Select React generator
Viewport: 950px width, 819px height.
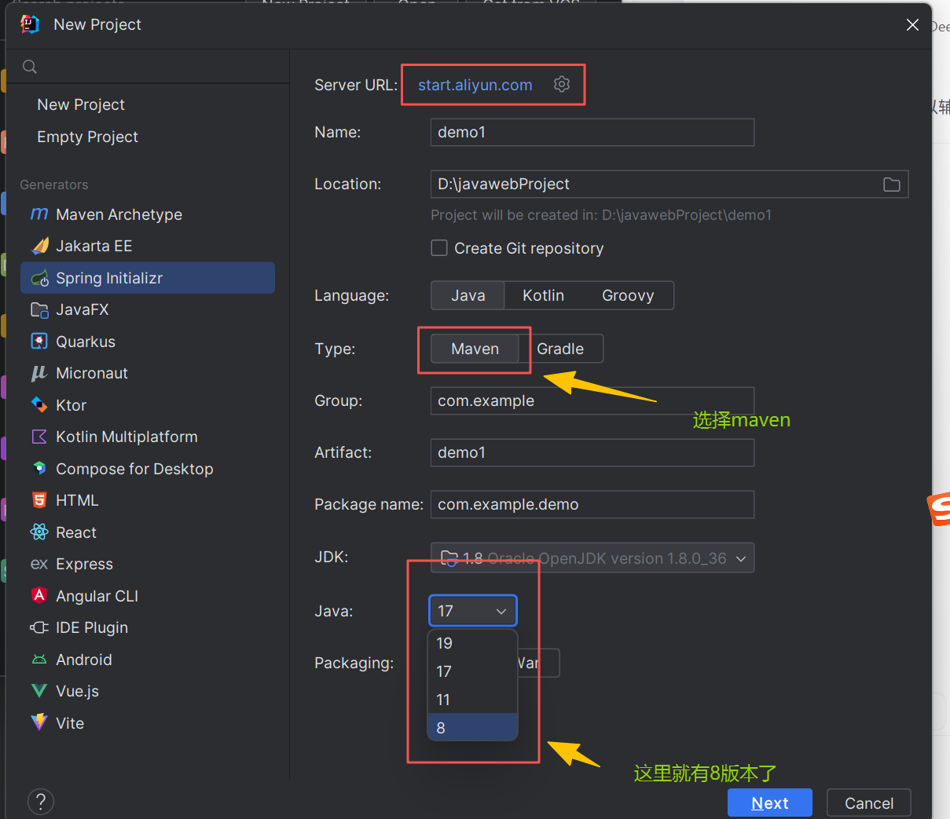[x=148, y=532]
